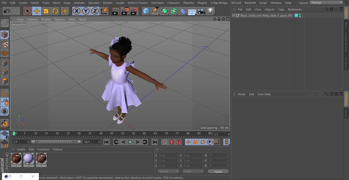
Task: Add an Array modeling object
Action: pos(174,11)
